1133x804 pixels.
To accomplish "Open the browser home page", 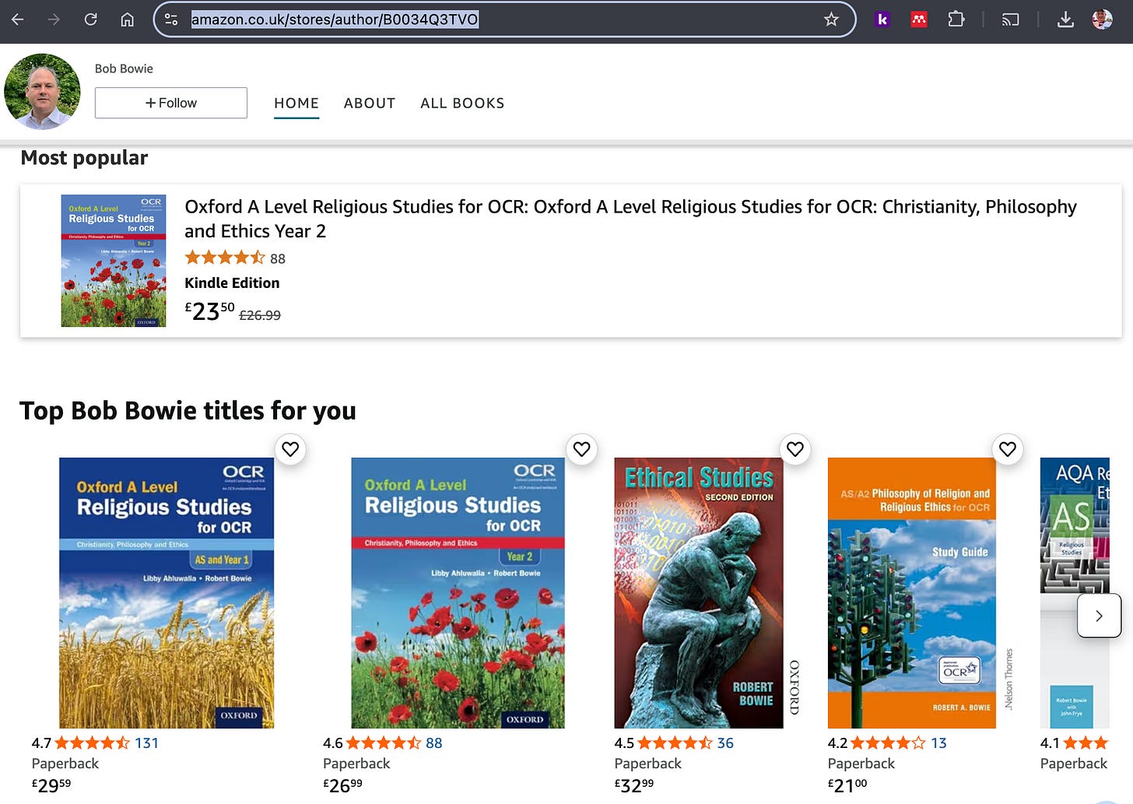I will point(127,19).
